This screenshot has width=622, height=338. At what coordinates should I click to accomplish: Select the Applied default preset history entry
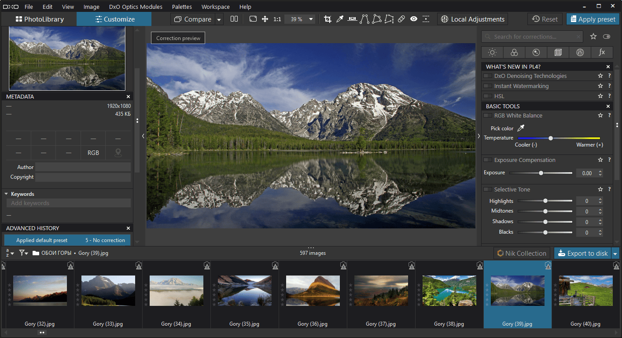[67, 240]
